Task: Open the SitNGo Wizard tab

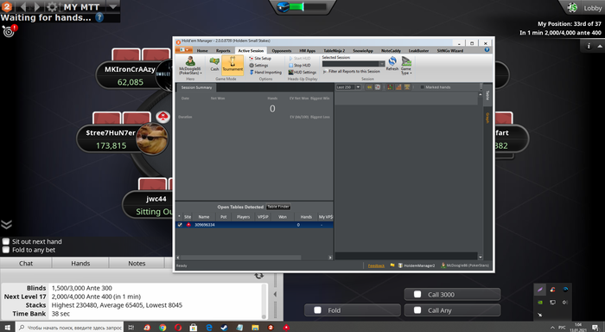Action: 450,50
